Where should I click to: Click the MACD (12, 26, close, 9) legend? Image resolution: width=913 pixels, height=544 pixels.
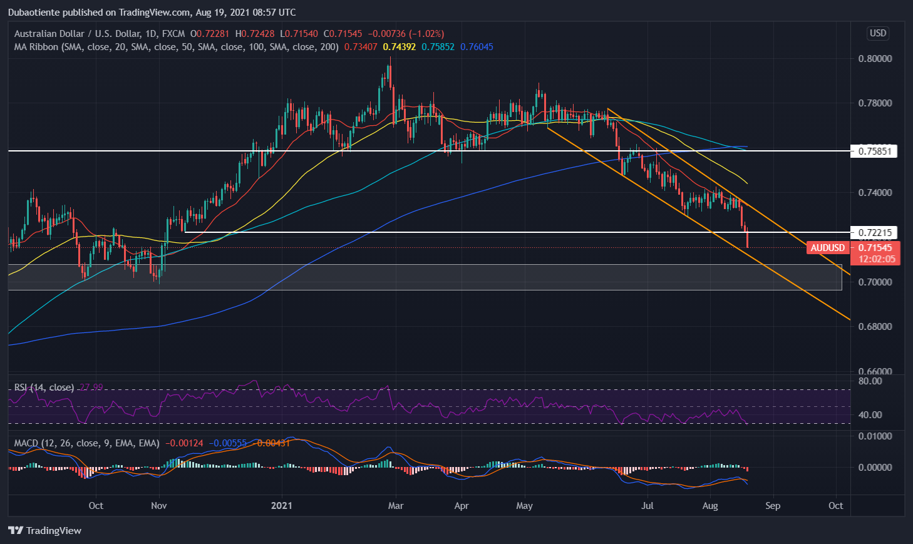(x=87, y=443)
